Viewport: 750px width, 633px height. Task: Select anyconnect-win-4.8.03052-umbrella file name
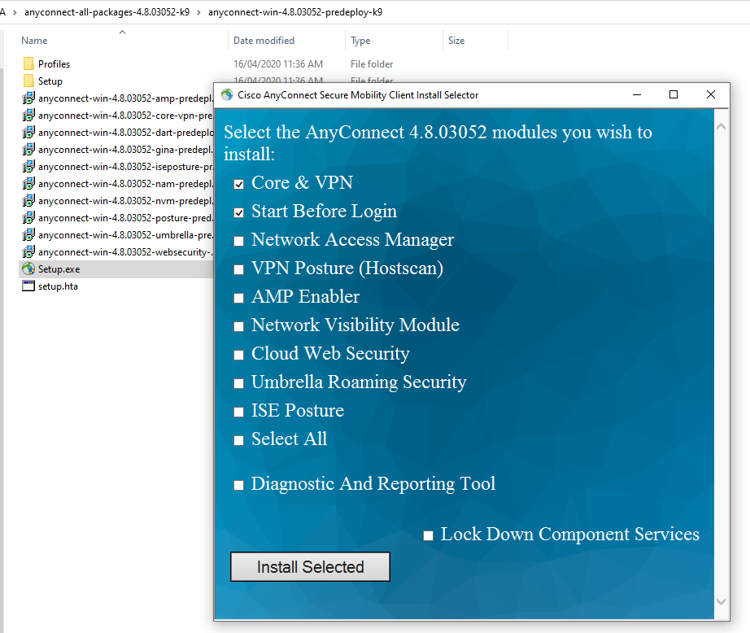(126, 235)
